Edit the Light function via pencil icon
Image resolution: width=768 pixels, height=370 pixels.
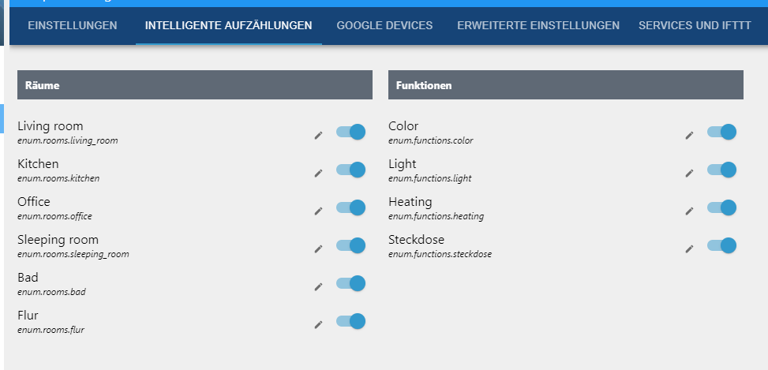[689, 173]
